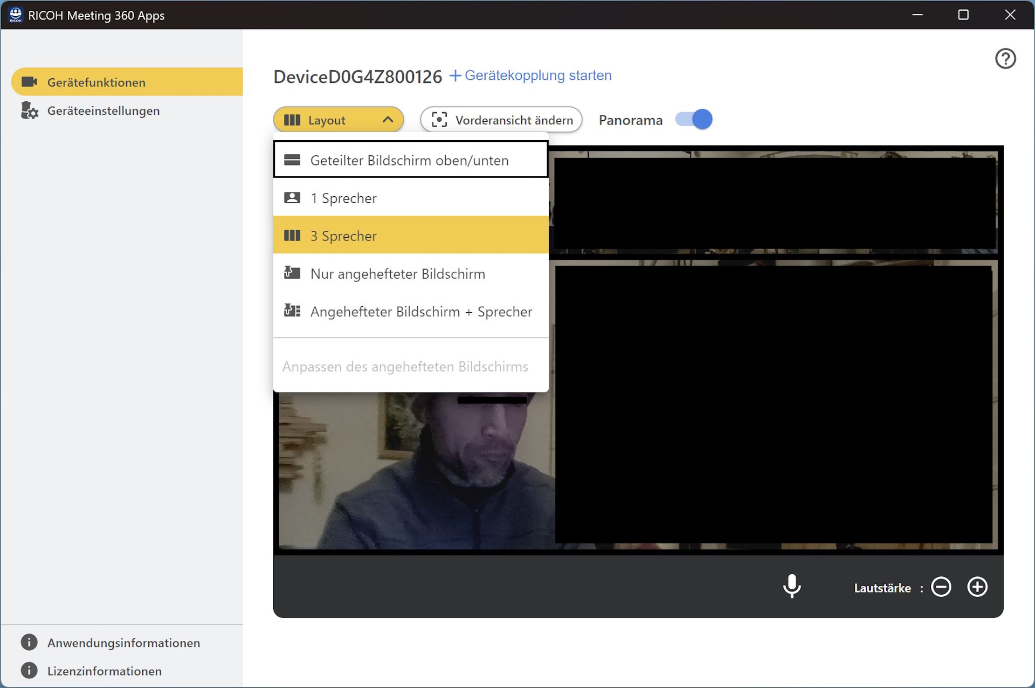Viewport: 1035px width, 688px height.
Task: Decrease volume with minus icon
Action: tap(941, 587)
